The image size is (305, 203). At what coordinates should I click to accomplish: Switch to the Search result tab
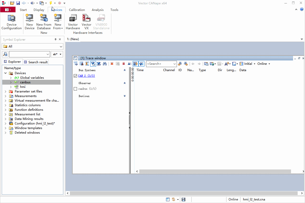[x=36, y=62]
